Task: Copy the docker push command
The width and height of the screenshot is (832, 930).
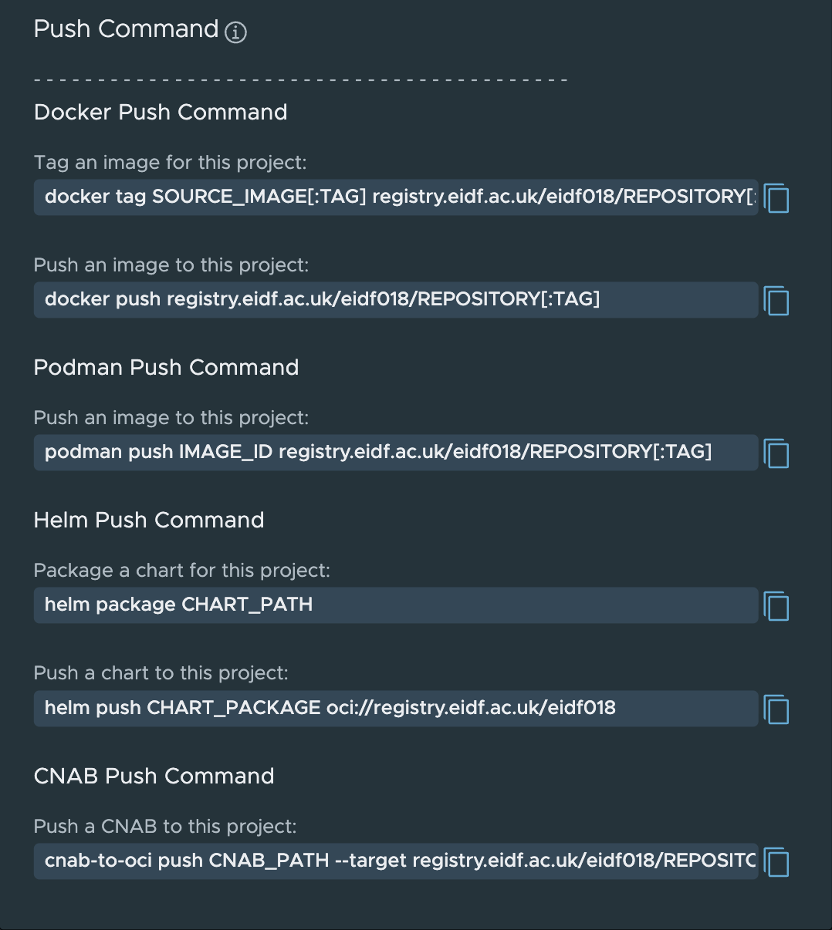Action: (776, 301)
